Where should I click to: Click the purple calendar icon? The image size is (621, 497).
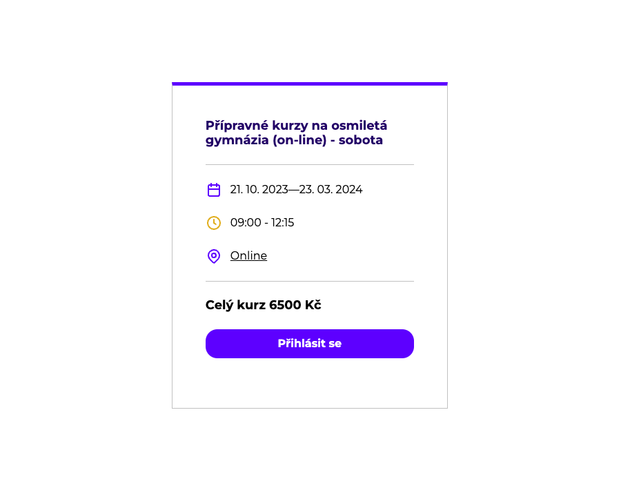214,190
